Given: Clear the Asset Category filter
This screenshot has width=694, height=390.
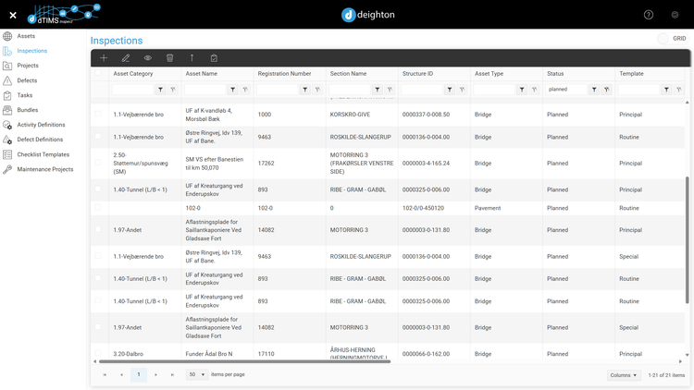Looking at the screenshot, I should pyautogui.click(x=173, y=90).
